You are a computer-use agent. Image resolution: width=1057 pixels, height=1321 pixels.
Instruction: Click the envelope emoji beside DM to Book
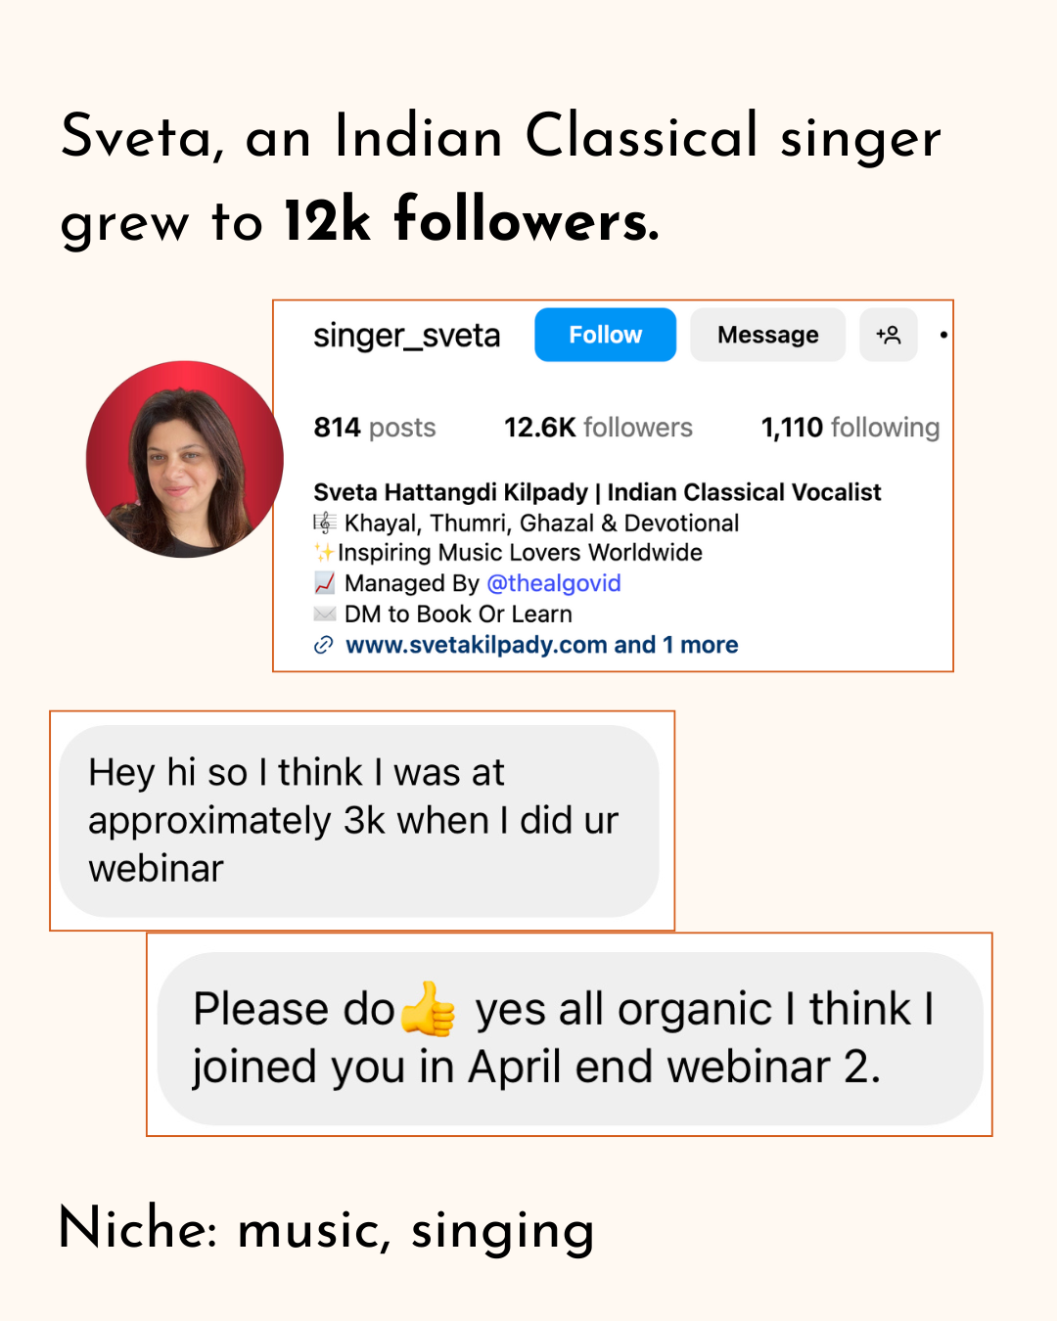(x=324, y=614)
